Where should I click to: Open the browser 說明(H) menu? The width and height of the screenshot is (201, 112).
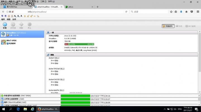click(x=51, y=2)
